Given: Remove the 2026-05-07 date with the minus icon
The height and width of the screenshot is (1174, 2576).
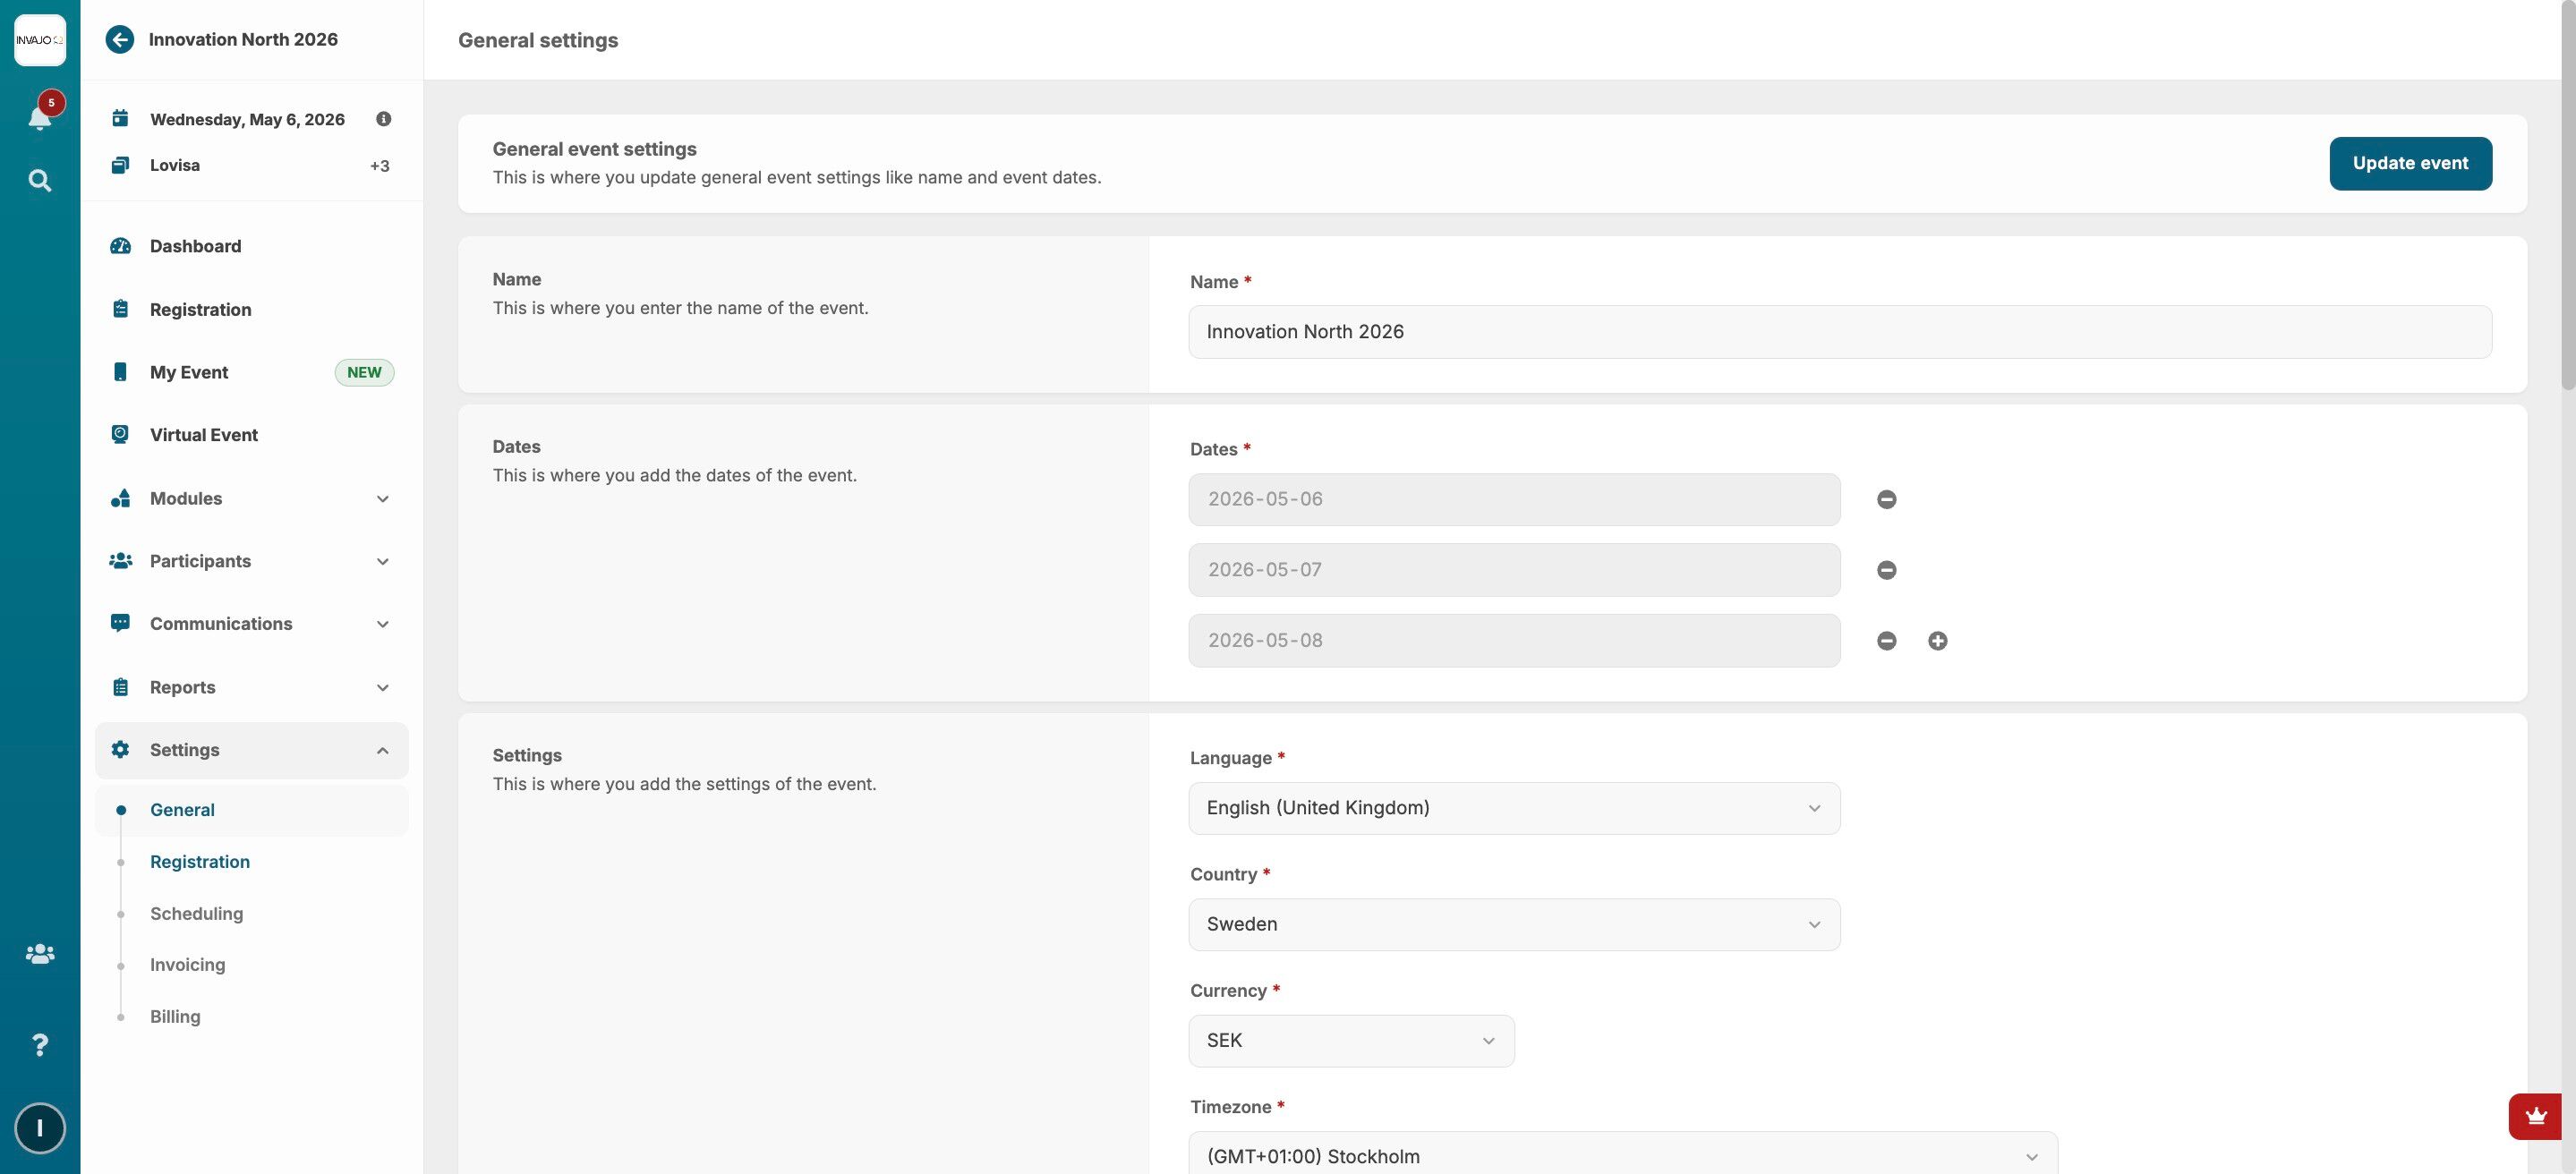Looking at the screenshot, I should (x=1886, y=570).
